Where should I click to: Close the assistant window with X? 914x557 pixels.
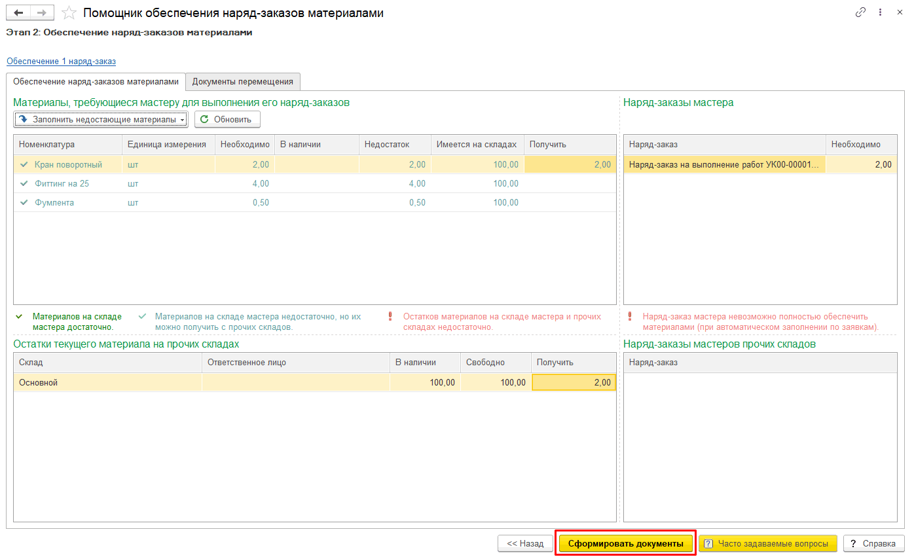point(900,12)
